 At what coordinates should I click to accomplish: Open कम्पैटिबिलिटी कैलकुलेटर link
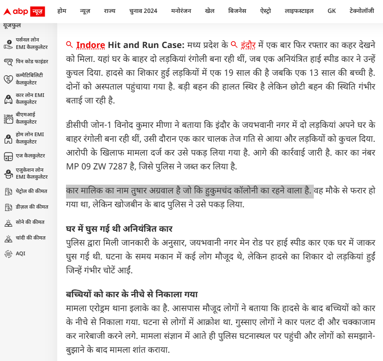30,79
